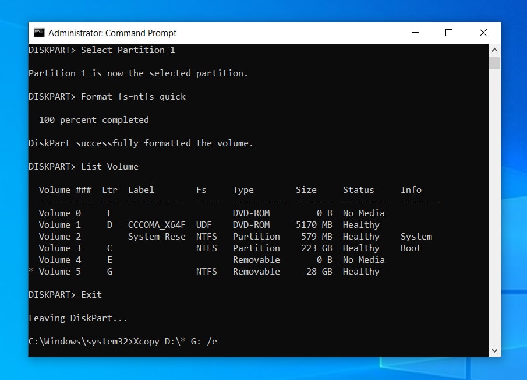
Task: Click the System Rese volume label
Action: [x=155, y=236]
